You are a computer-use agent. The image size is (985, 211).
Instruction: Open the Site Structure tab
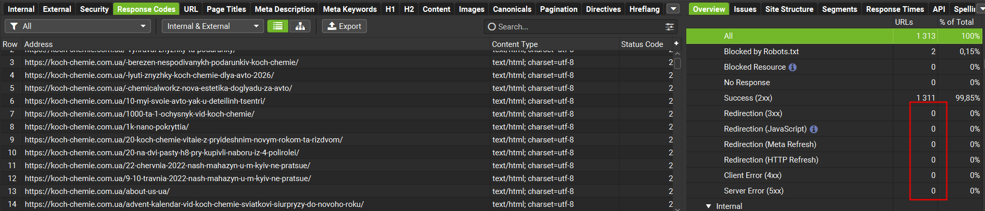pyautogui.click(x=789, y=9)
